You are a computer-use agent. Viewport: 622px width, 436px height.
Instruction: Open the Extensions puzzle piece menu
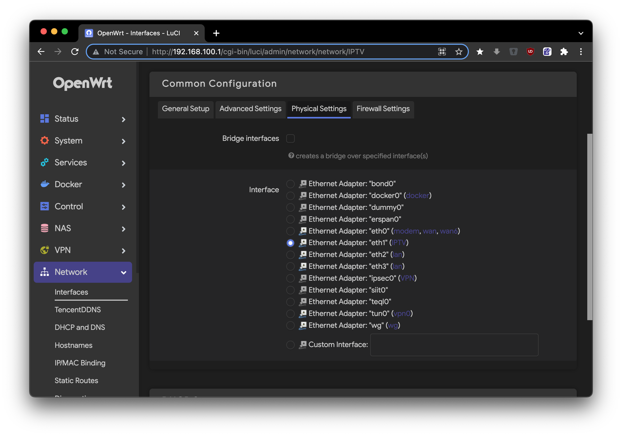coord(564,52)
